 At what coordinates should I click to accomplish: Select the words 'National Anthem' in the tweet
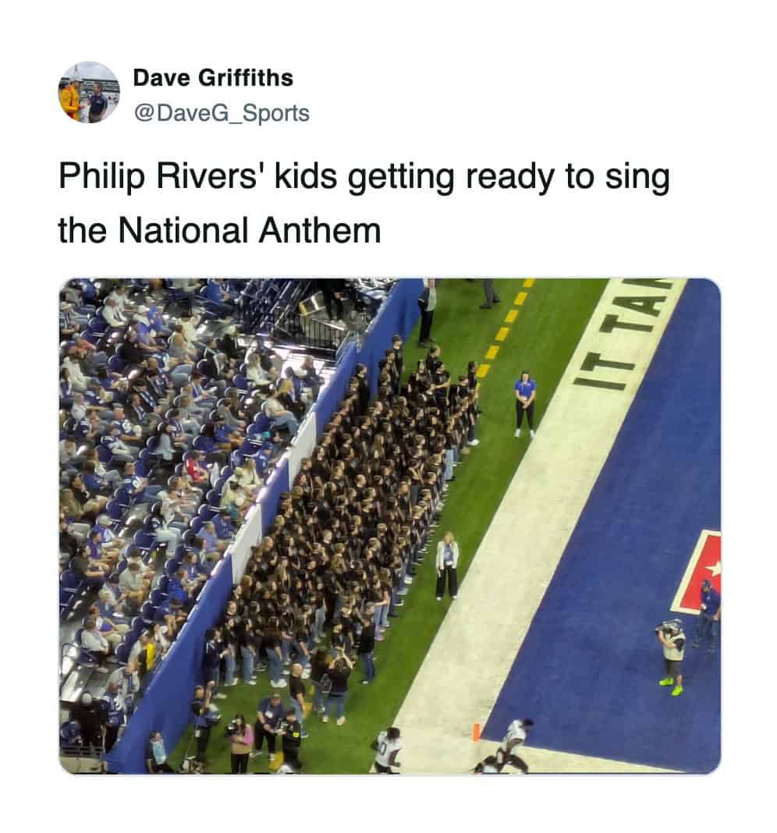click(x=250, y=231)
